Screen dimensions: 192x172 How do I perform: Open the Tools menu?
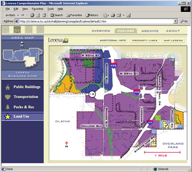51,9
